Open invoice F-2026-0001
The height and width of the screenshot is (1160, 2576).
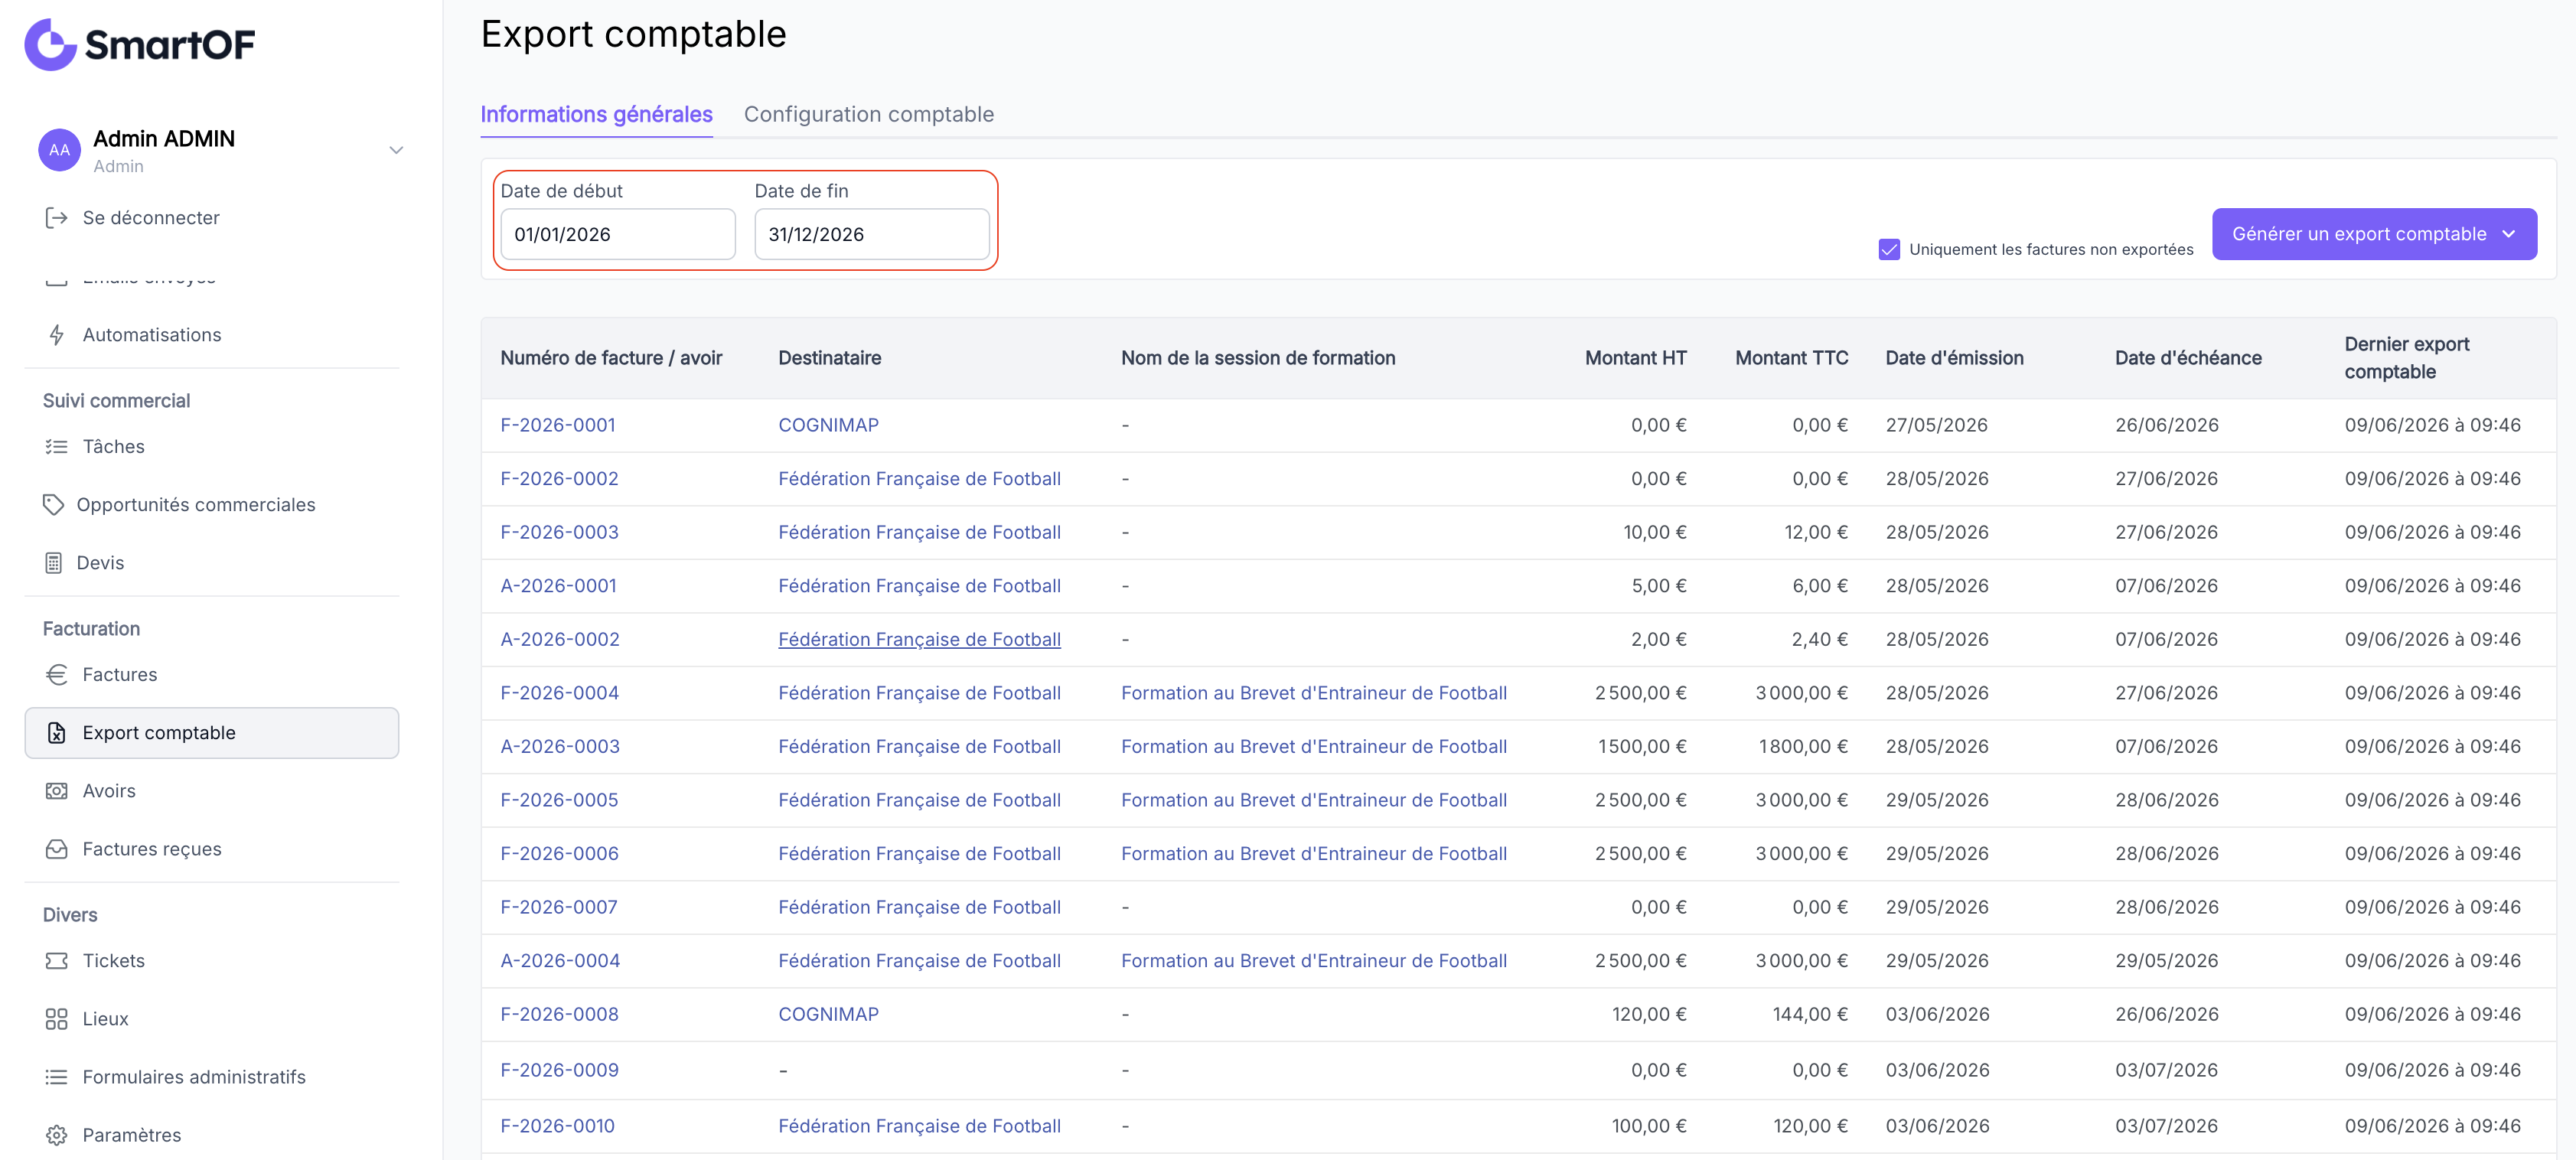(558, 425)
